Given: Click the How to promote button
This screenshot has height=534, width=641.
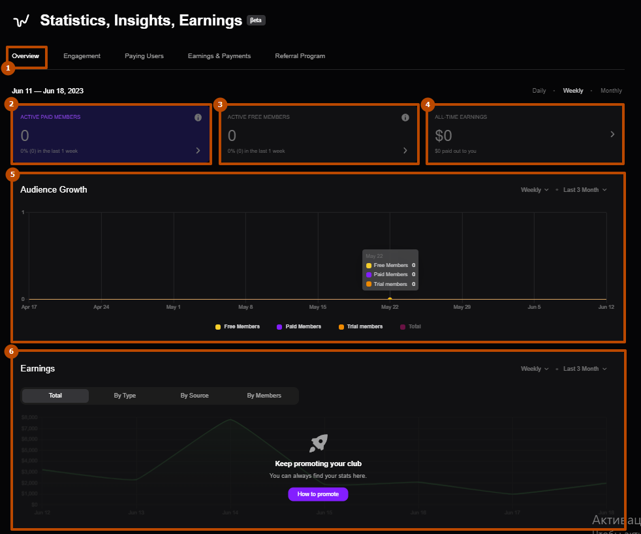Looking at the screenshot, I should pos(318,494).
